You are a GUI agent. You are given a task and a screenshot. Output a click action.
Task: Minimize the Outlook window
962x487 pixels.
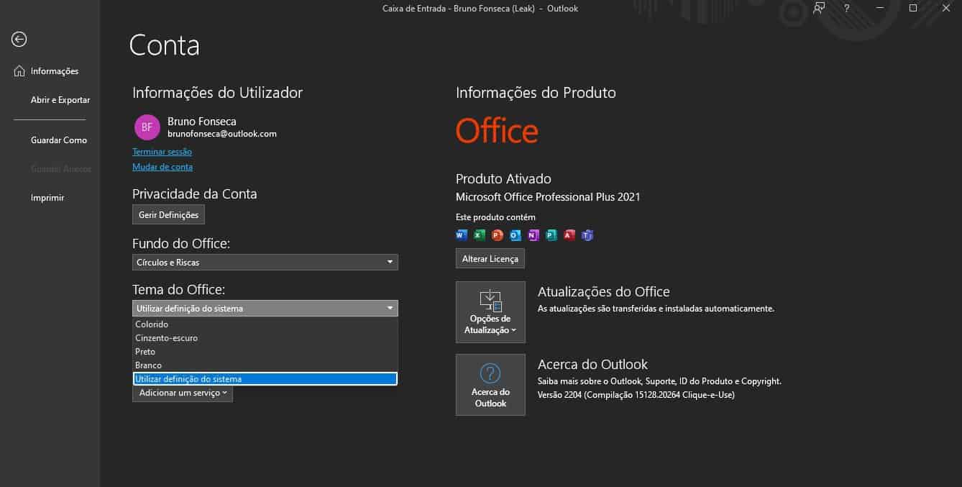click(x=880, y=8)
